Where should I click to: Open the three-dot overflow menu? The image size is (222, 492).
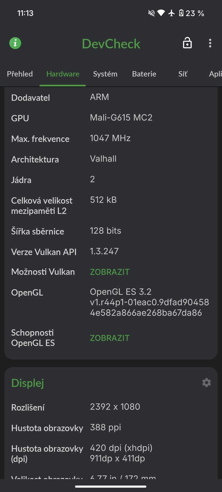210,43
